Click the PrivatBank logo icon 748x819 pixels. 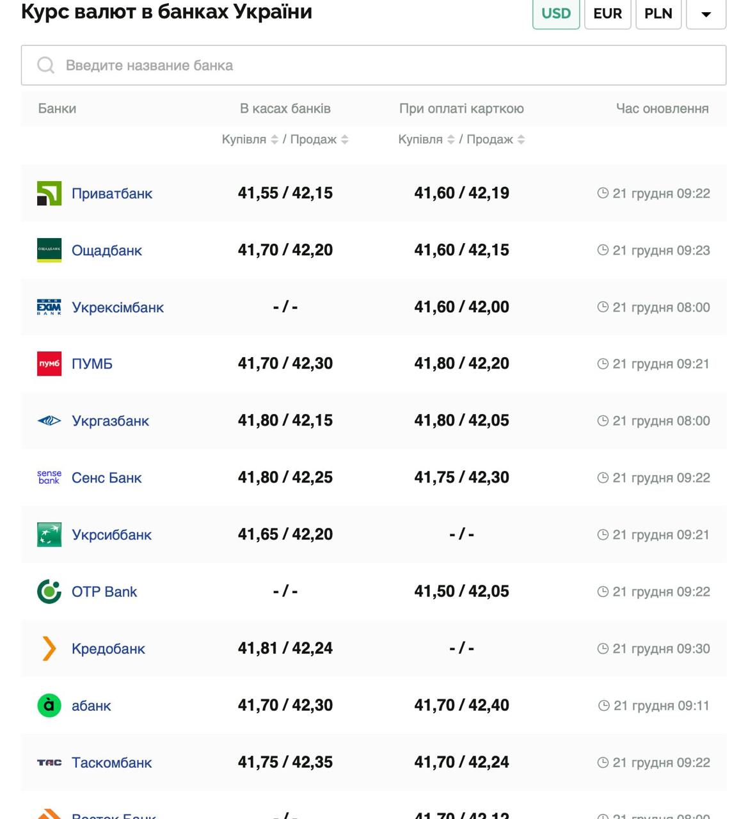click(x=49, y=193)
